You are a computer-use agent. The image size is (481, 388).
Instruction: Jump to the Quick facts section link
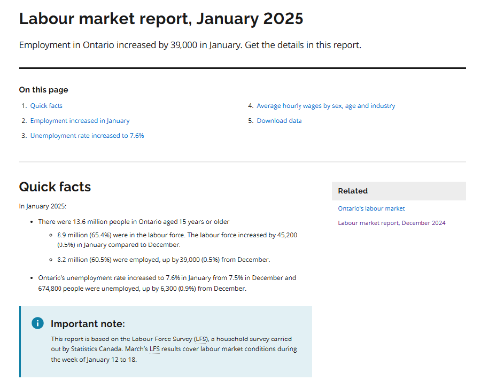tap(46, 106)
